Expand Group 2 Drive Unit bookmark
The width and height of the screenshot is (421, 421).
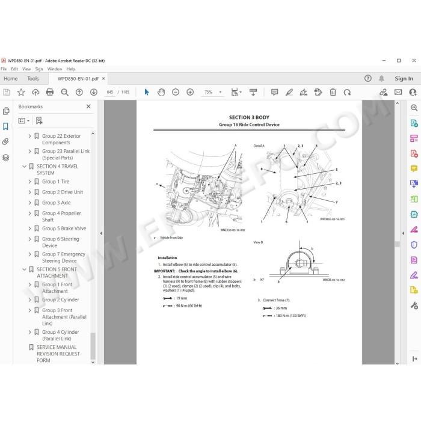(x=30, y=192)
